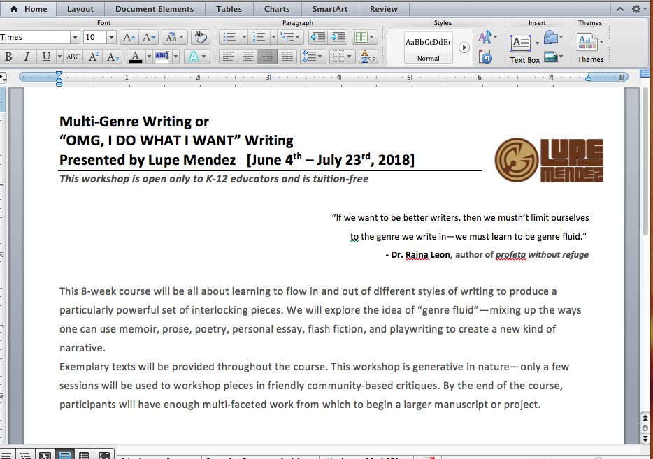The width and height of the screenshot is (653, 459).
Task: Increase the paragraph indent
Action: click(337, 38)
